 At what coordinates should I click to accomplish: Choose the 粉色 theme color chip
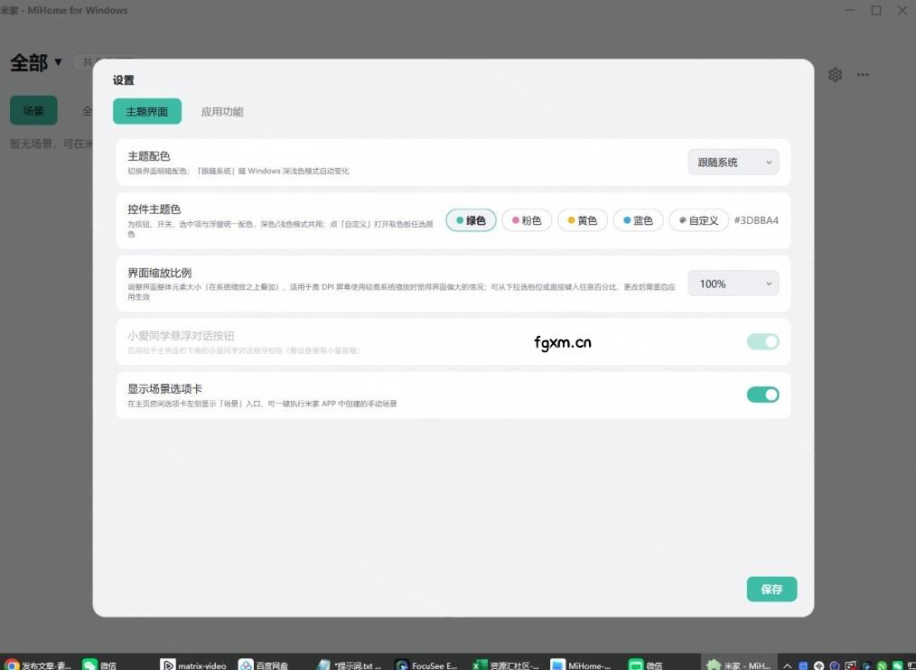point(527,220)
